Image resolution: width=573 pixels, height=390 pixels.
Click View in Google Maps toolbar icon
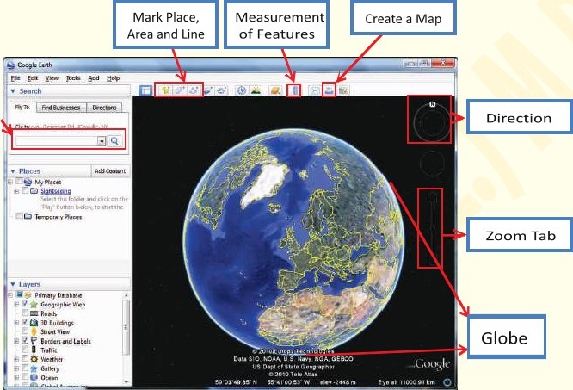[x=343, y=90]
